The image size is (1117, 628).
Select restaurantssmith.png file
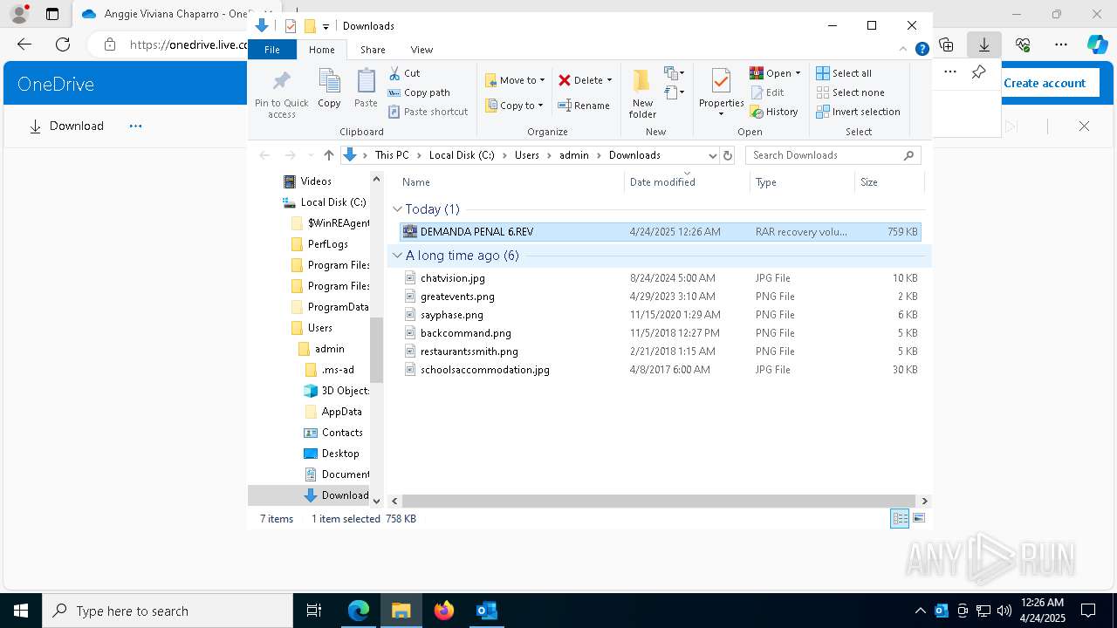[660, 352]
